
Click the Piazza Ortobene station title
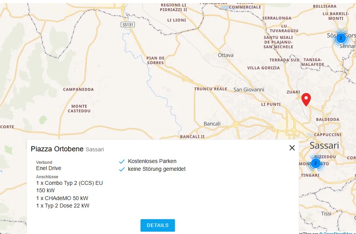click(57, 149)
